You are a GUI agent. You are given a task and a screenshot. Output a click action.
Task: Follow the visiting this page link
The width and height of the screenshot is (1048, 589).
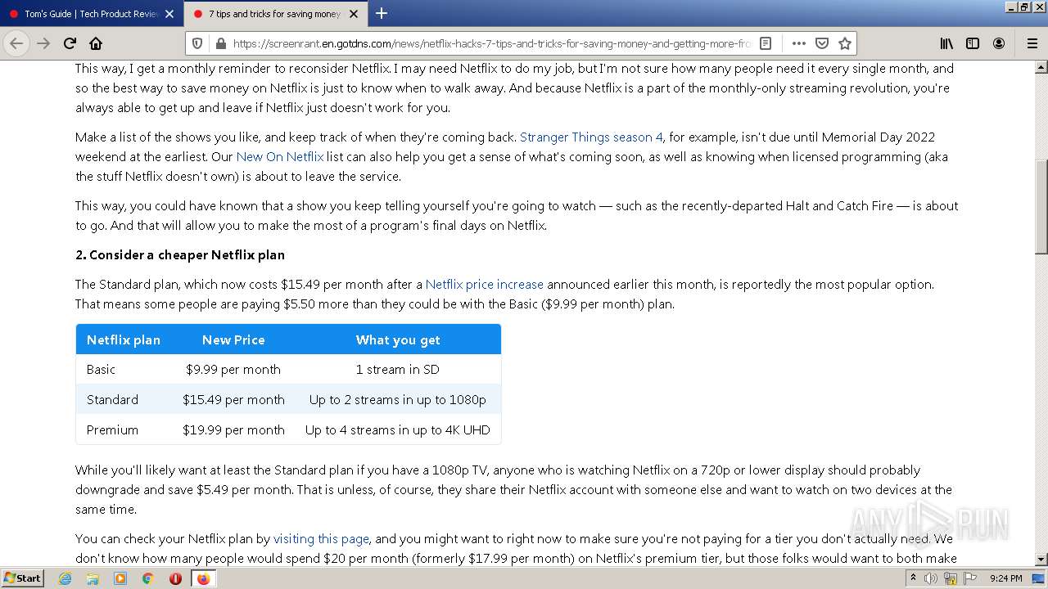tap(321, 538)
